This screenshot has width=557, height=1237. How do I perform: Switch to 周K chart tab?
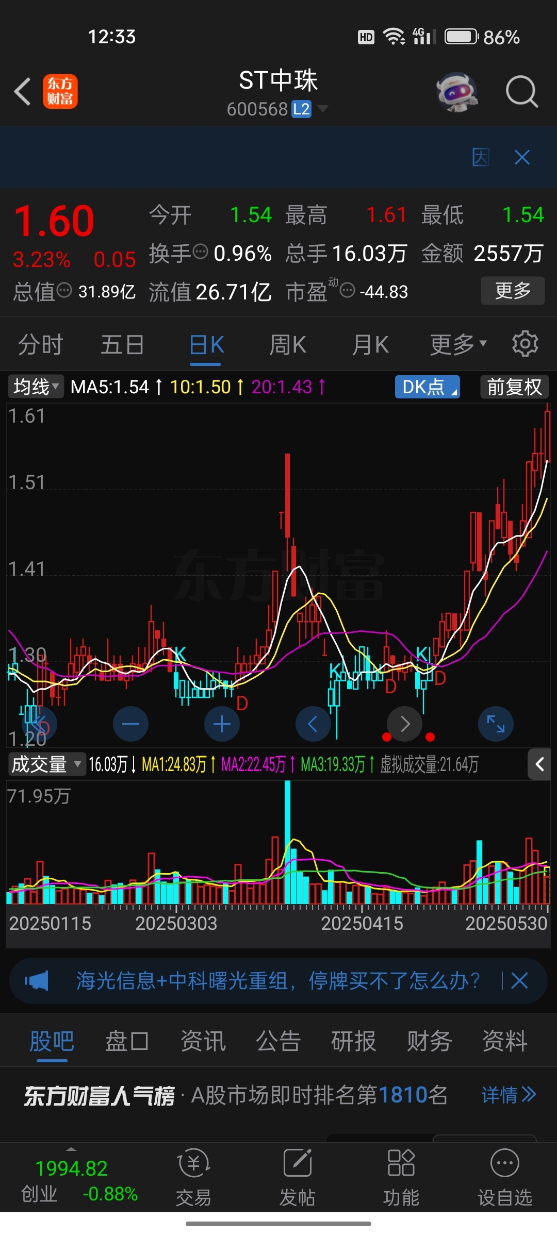[x=288, y=345]
